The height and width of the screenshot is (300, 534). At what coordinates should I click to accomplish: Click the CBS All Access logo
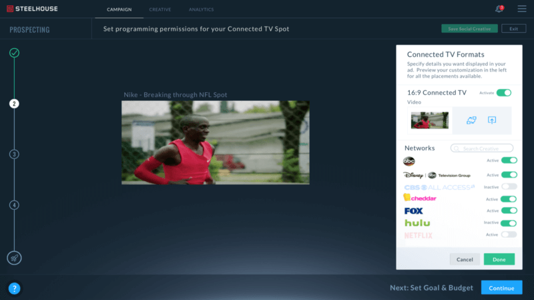[439, 187]
